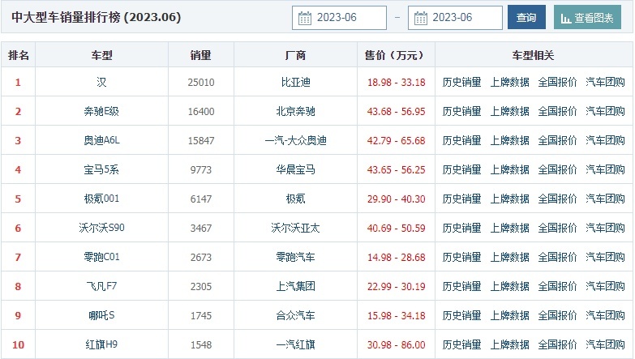Open the 奥迪A6L model link
The image size is (635, 359).
coord(101,140)
